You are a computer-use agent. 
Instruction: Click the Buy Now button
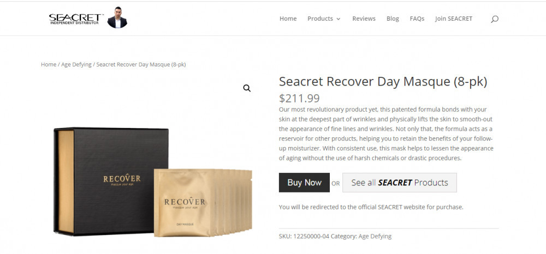[x=304, y=183]
